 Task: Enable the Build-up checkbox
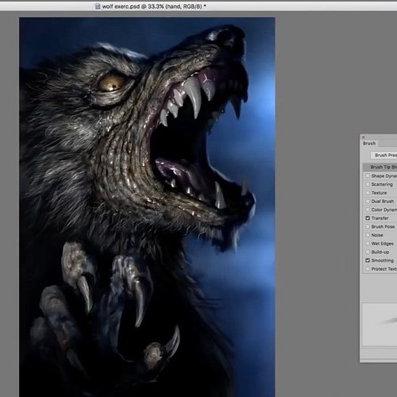368,252
